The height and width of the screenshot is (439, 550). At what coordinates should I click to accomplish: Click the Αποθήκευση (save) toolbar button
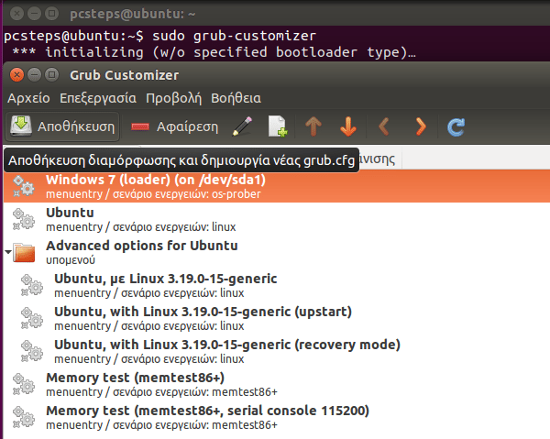[63, 126]
